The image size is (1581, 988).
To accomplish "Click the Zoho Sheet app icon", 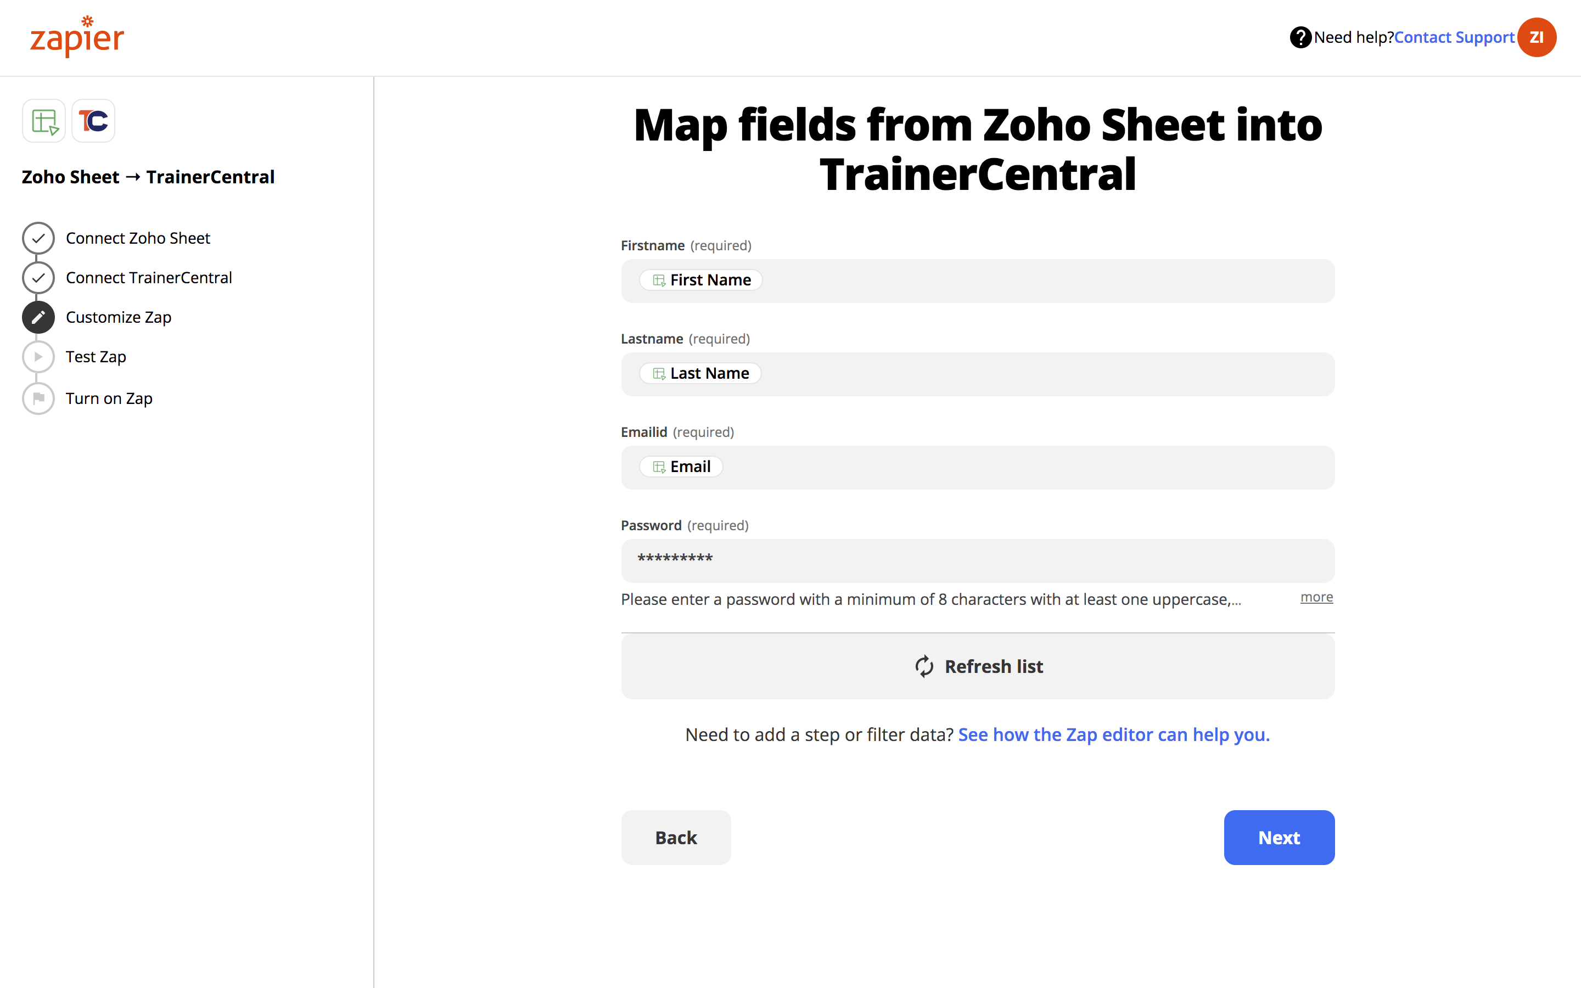I will coord(44,121).
